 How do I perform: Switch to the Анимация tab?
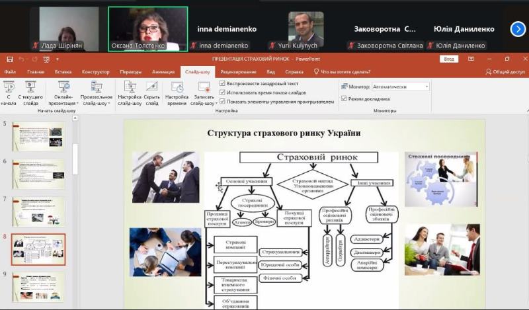pyautogui.click(x=163, y=72)
